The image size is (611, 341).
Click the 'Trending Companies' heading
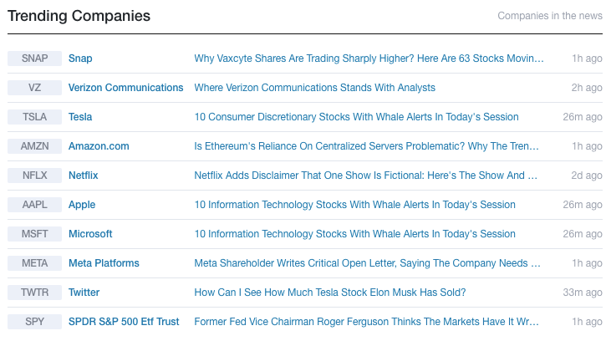[x=79, y=16]
